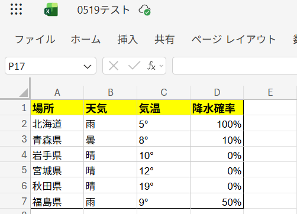Select row 2 header
The image size is (297, 214).
point(15,124)
